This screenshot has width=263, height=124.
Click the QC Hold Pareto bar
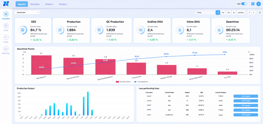click(x=228, y=73)
